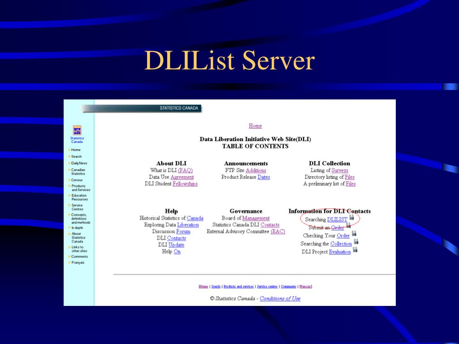Select In depth in the sidebar

(77, 228)
